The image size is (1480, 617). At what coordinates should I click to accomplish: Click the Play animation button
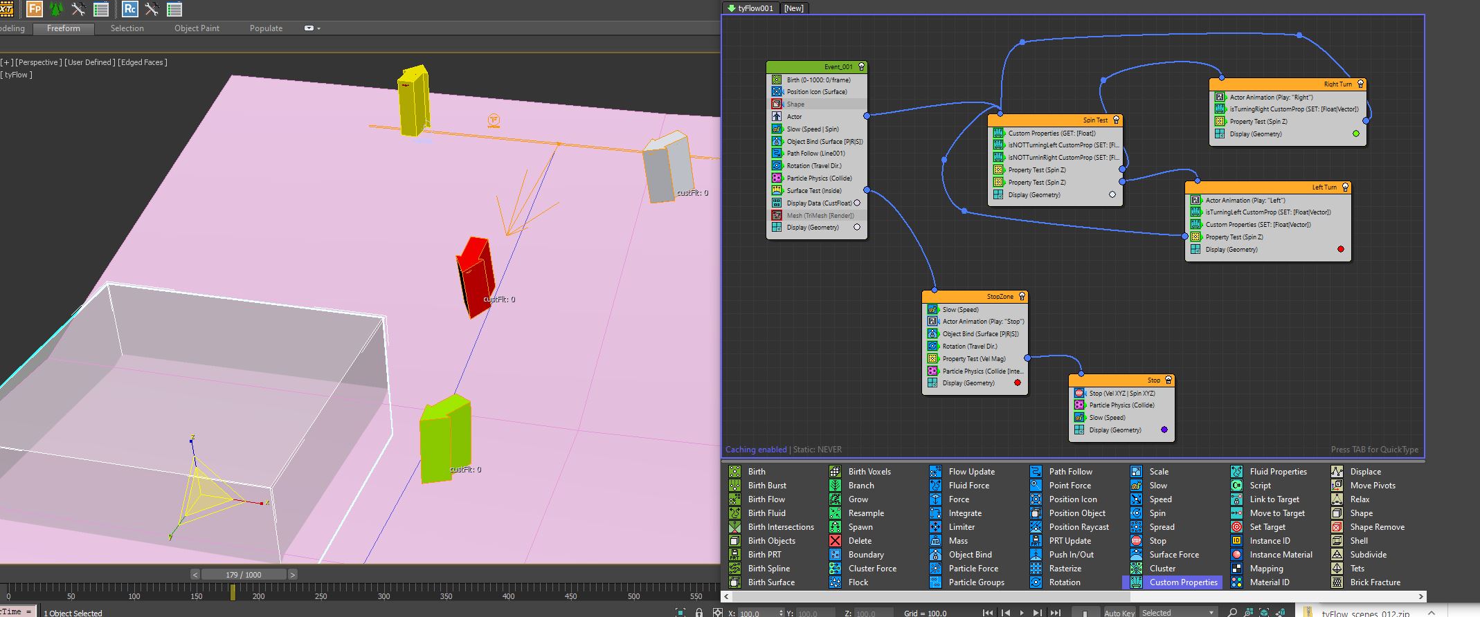tap(1022, 613)
